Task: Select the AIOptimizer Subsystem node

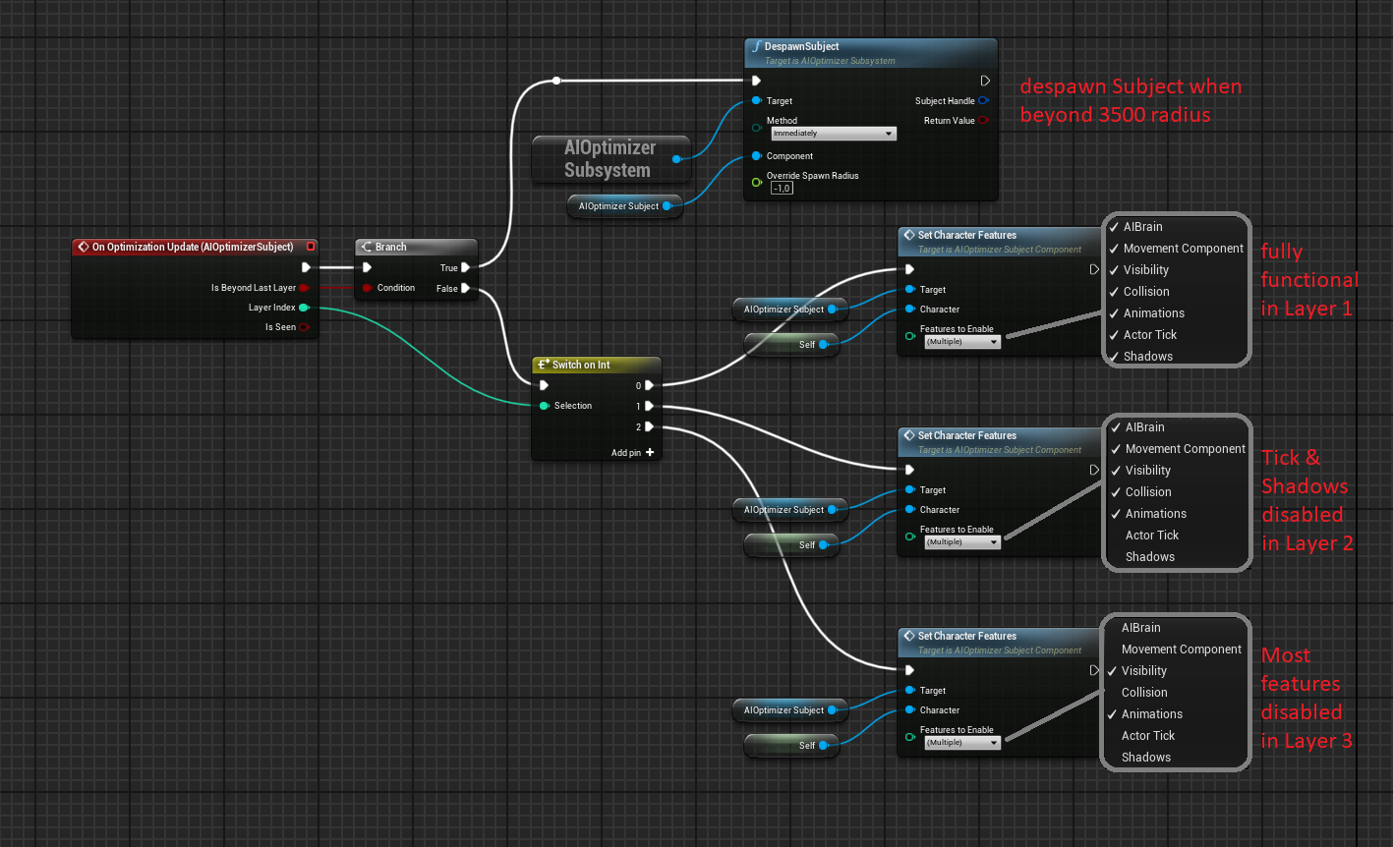Action: point(609,159)
